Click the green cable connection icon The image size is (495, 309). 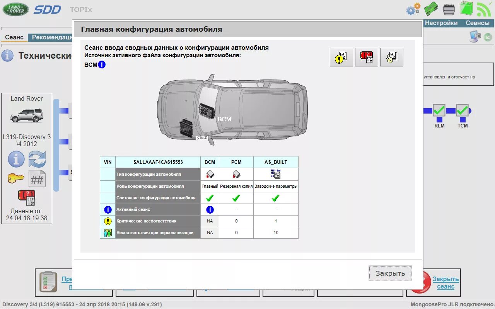(431, 9)
